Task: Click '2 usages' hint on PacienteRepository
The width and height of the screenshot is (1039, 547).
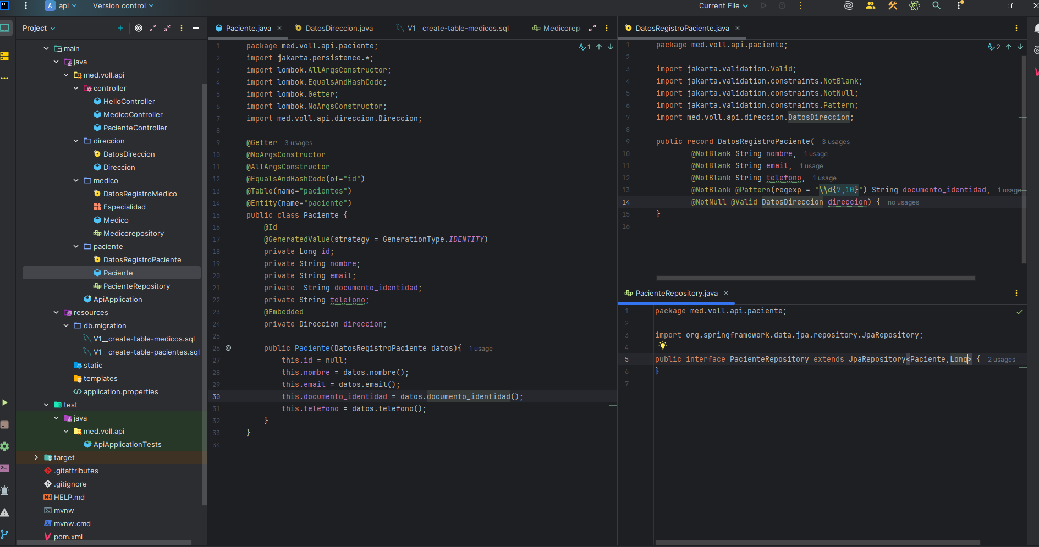Action: point(1002,360)
